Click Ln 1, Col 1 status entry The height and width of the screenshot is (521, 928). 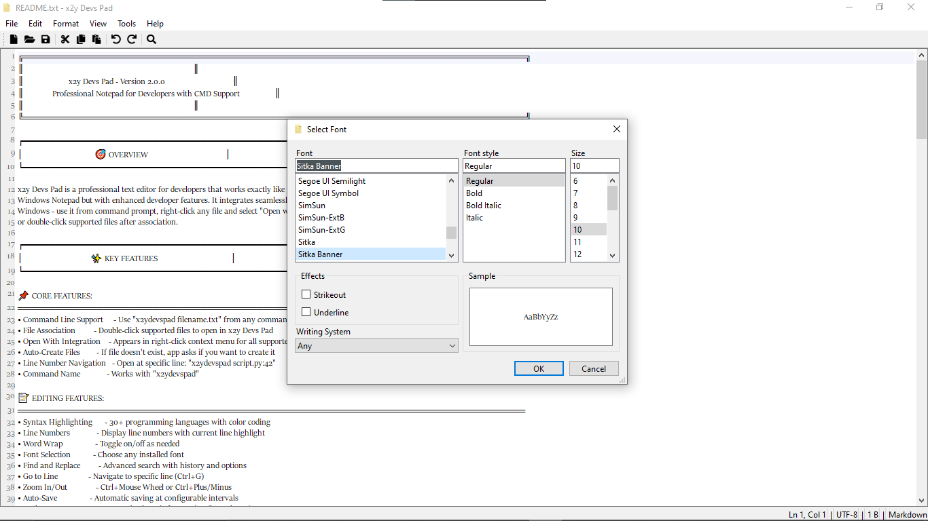[807, 515]
